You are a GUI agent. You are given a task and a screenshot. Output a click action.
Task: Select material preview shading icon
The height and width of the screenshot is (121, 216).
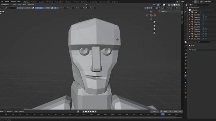coord(177,5)
